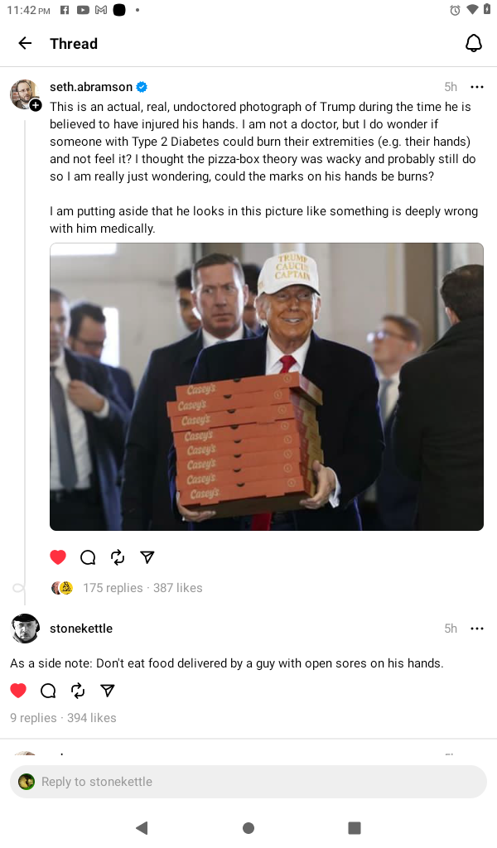Reply to stonekettle's comment with bubble icon
Viewport: 497px width, 848px height.
pyautogui.click(x=48, y=690)
